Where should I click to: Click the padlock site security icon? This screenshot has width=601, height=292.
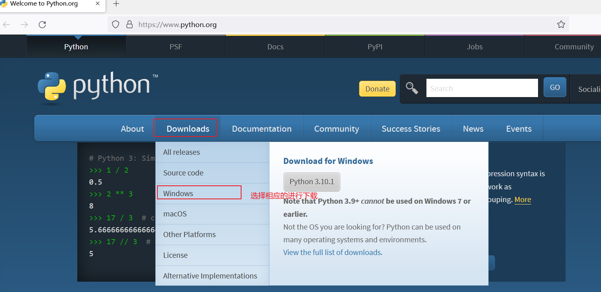point(129,25)
